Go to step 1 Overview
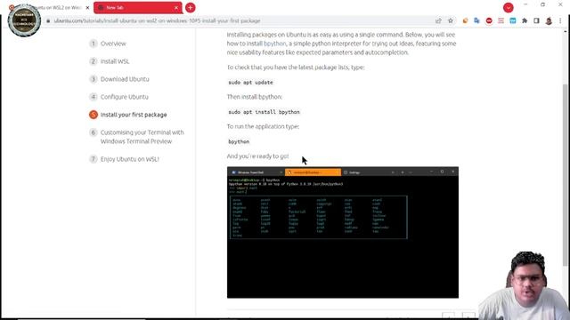The width and height of the screenshot is (570, 320). point(113,44)
